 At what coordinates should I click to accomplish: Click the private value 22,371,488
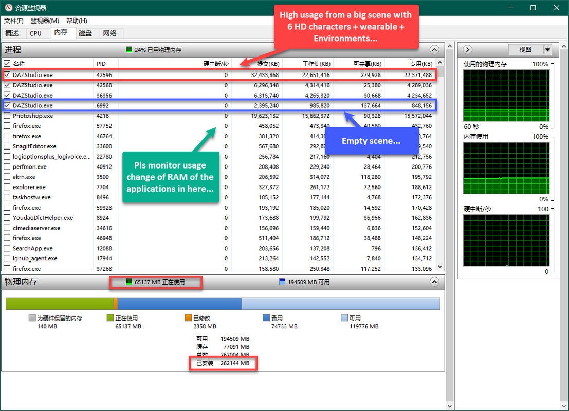tap(418, 75)
